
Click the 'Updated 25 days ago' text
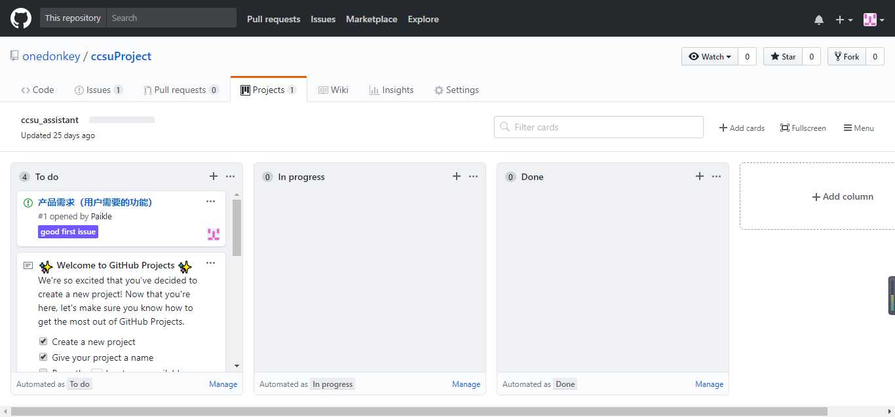pos(58,136)
